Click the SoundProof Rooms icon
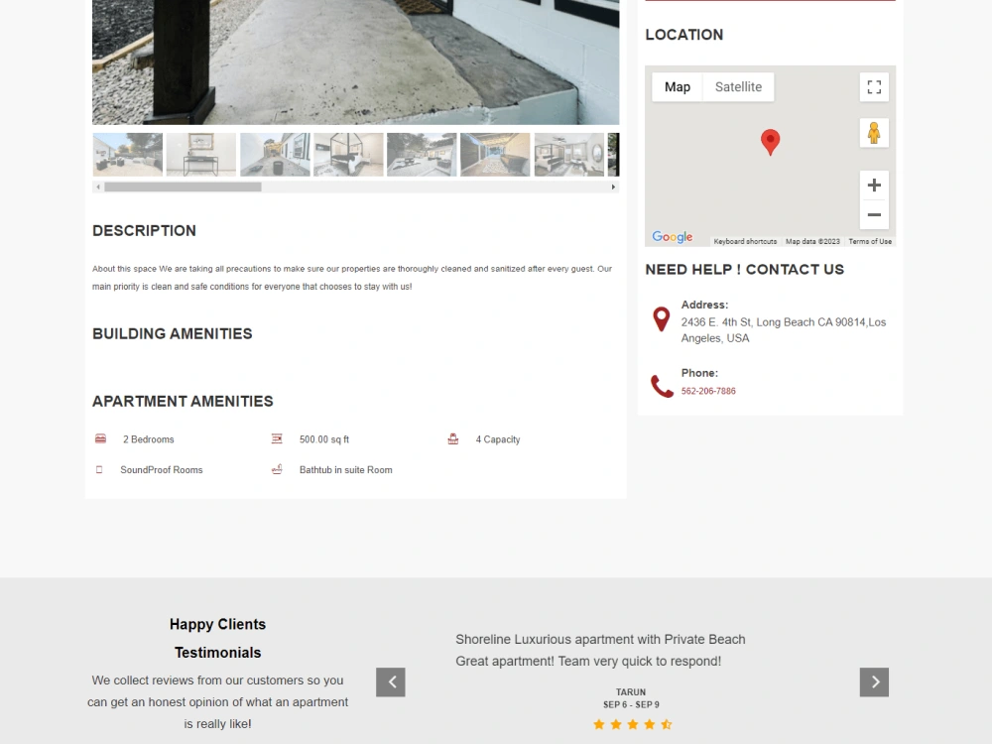The height and width of the screenshot is (744, 992). (x=98, y=469)
